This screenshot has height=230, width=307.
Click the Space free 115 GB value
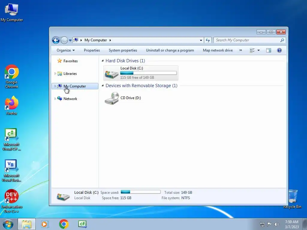point(126,198)
